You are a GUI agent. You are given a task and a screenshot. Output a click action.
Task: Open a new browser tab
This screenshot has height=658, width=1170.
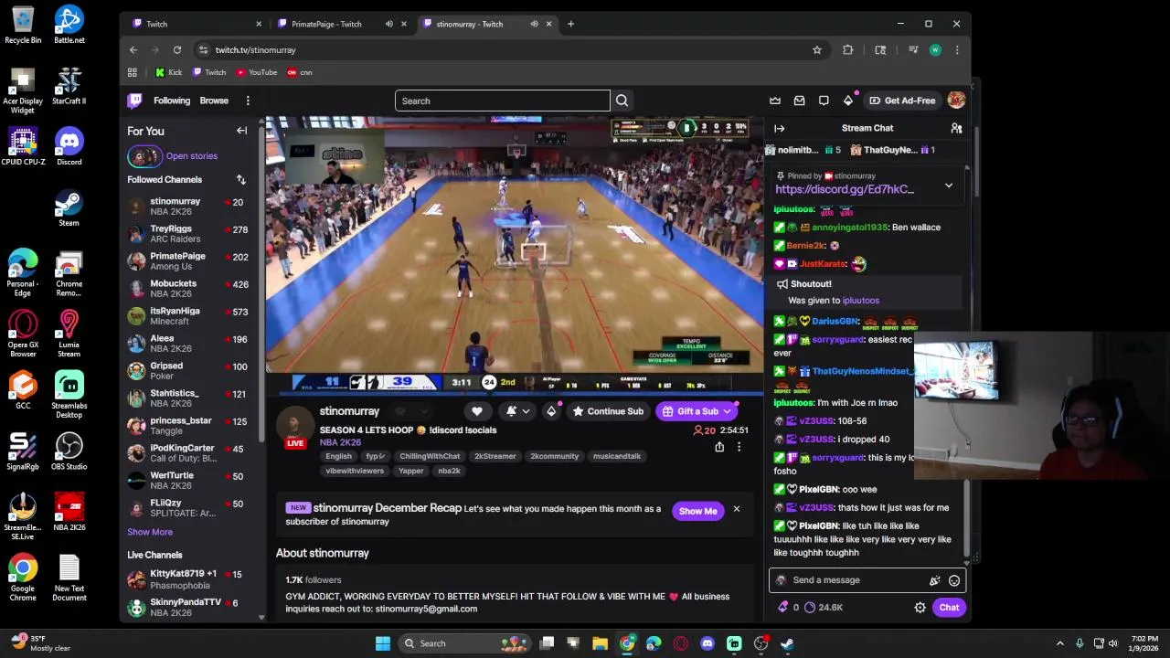(x=570, y=24)
